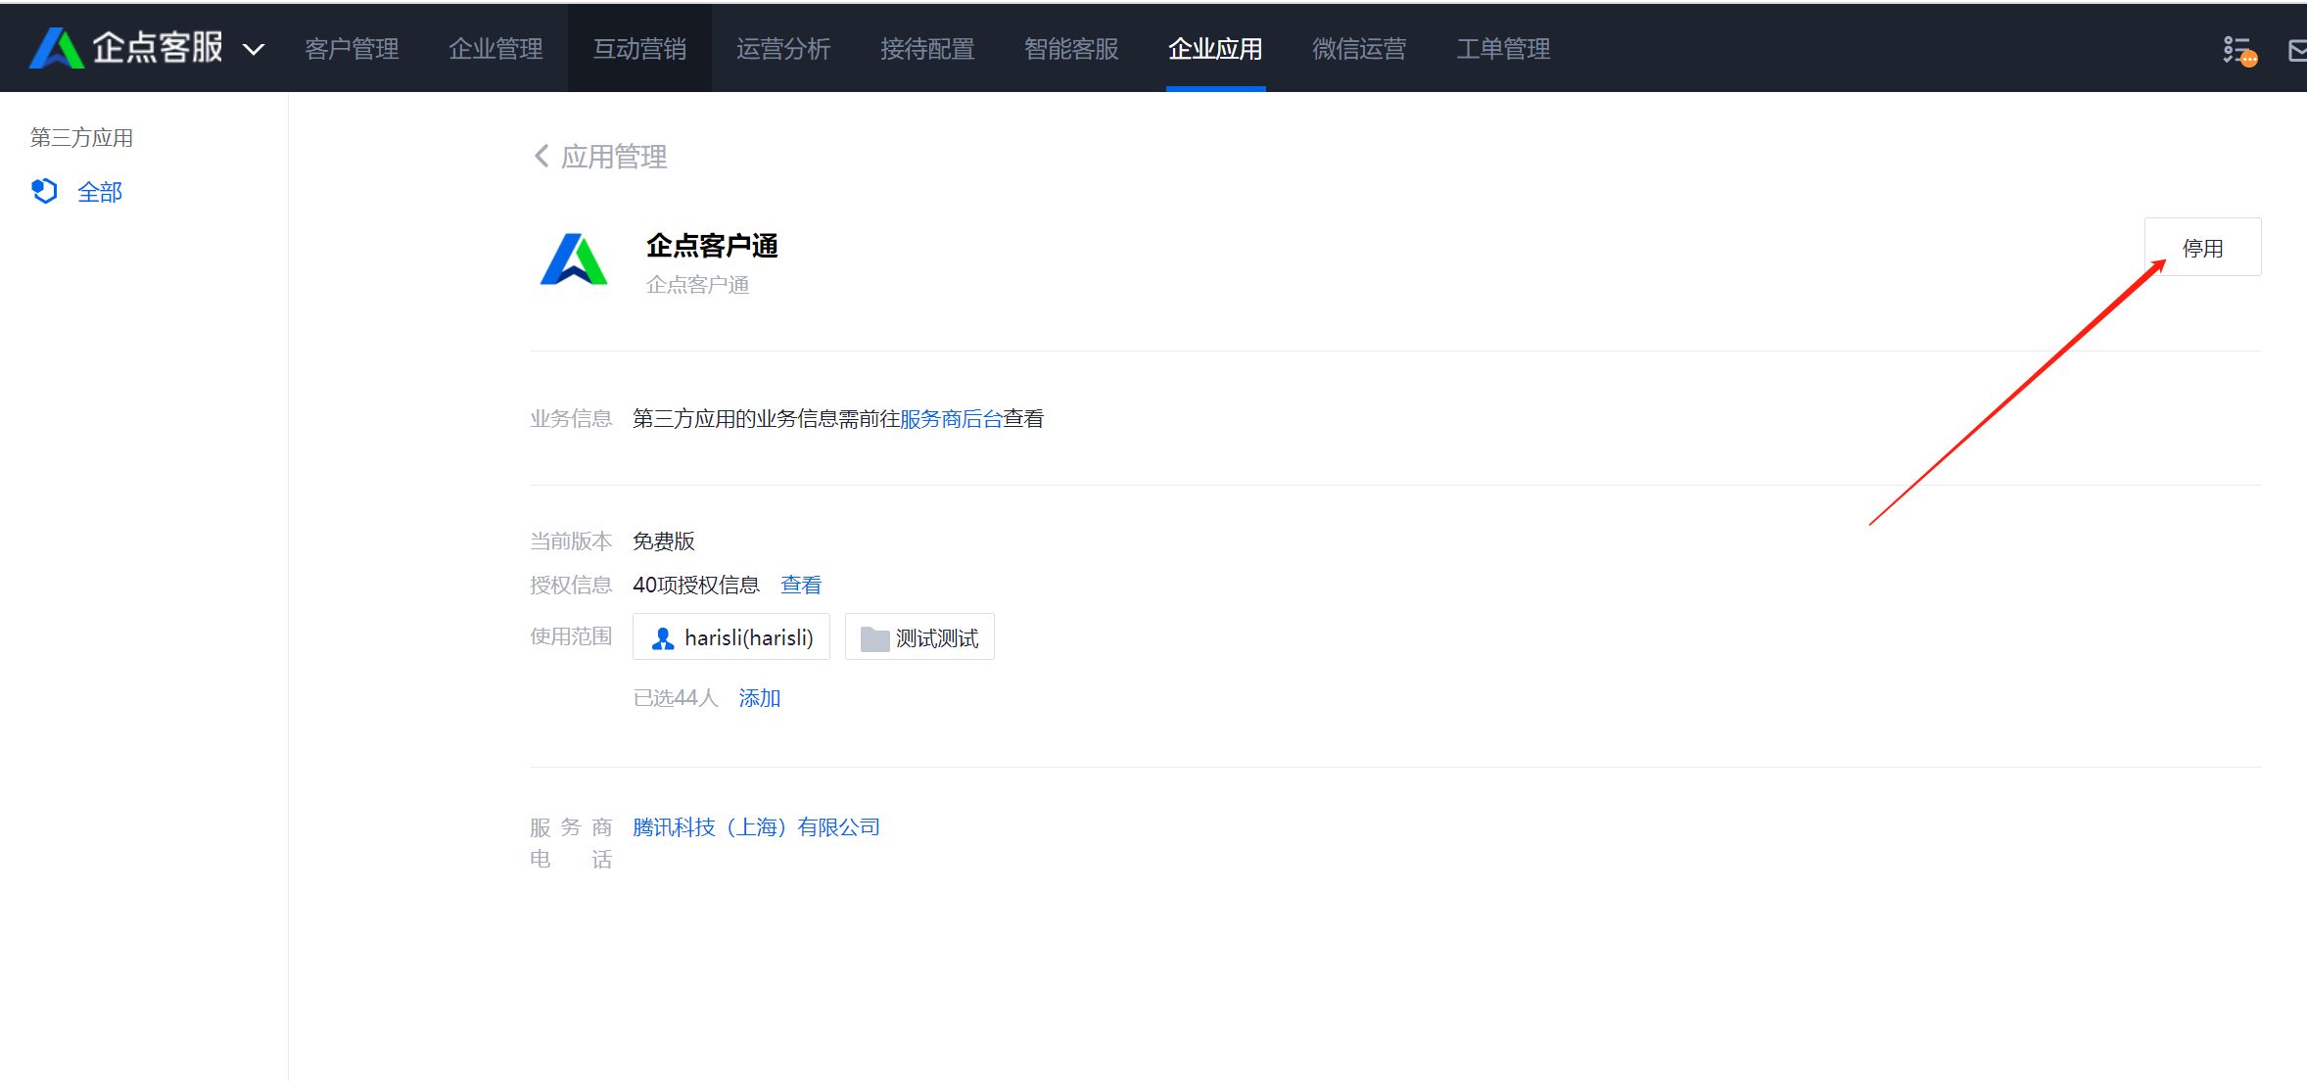The image size is (2307, 1081).
Task: Click the 业务信息 label
Action: click(x=571, y=419)
